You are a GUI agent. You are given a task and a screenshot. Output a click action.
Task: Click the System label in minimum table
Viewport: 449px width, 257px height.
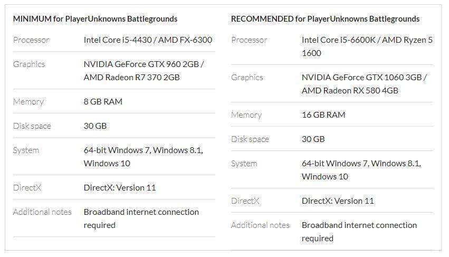click(26, 150)
